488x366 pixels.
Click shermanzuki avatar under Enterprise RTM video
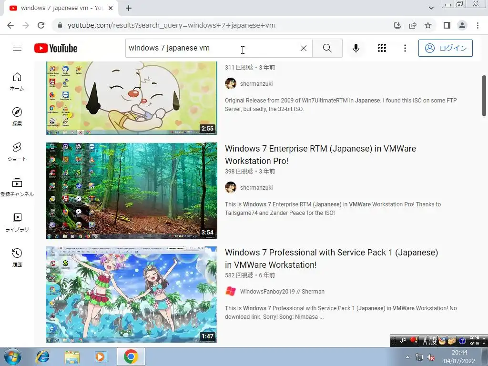[x=231, y=187]
